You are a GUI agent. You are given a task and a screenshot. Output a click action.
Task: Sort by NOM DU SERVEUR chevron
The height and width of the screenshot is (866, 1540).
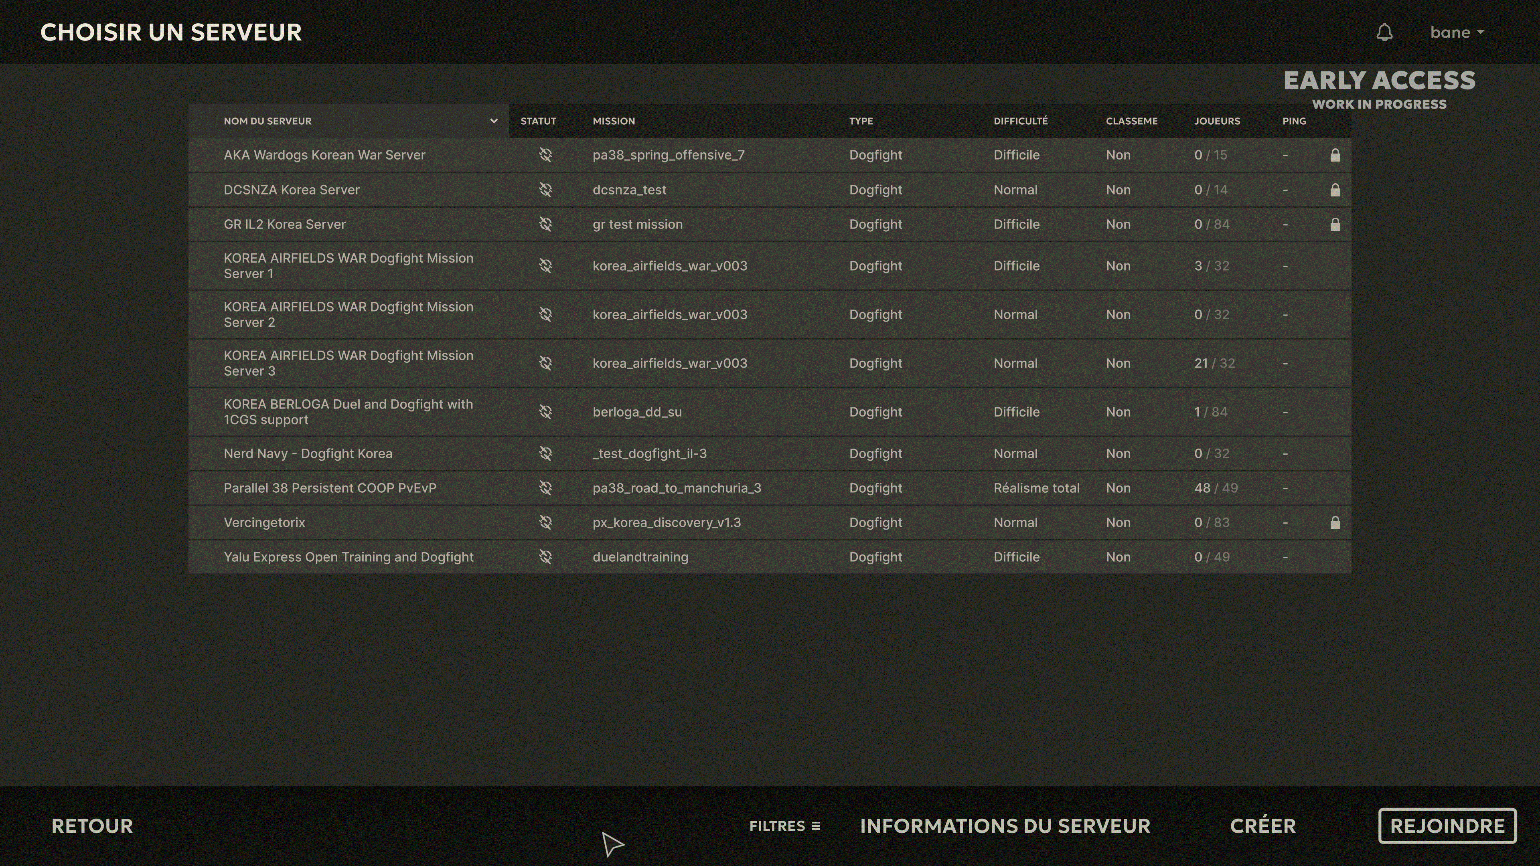494,121
